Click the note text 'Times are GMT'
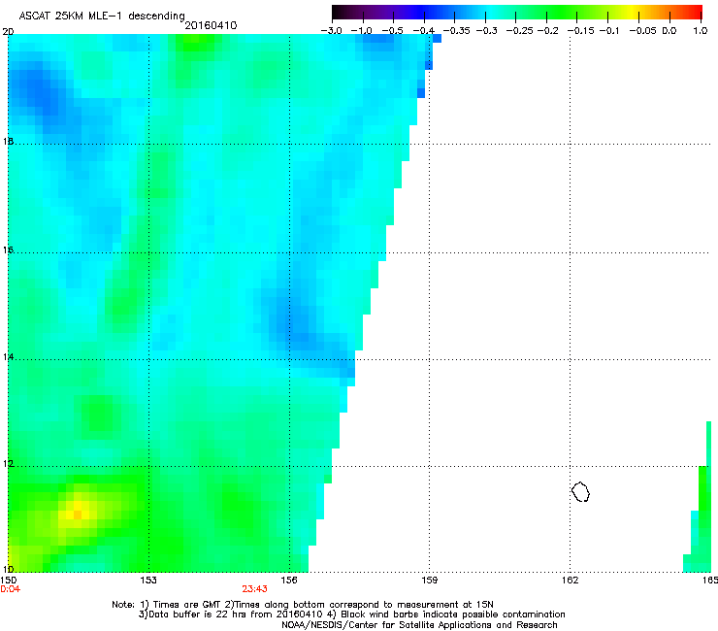The image size is (718, 631). 186,605
